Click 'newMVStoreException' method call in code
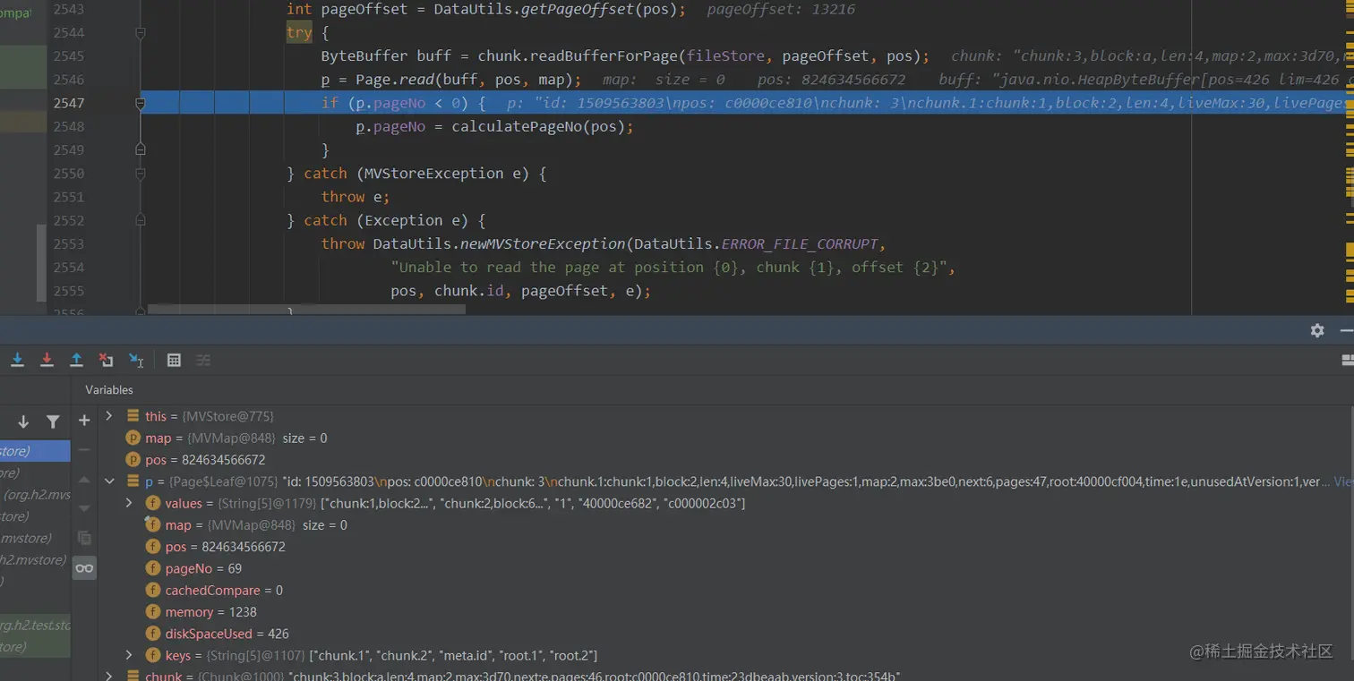Image resolution: width=1354 pixels, height=681 pixels. pos(543,243)
